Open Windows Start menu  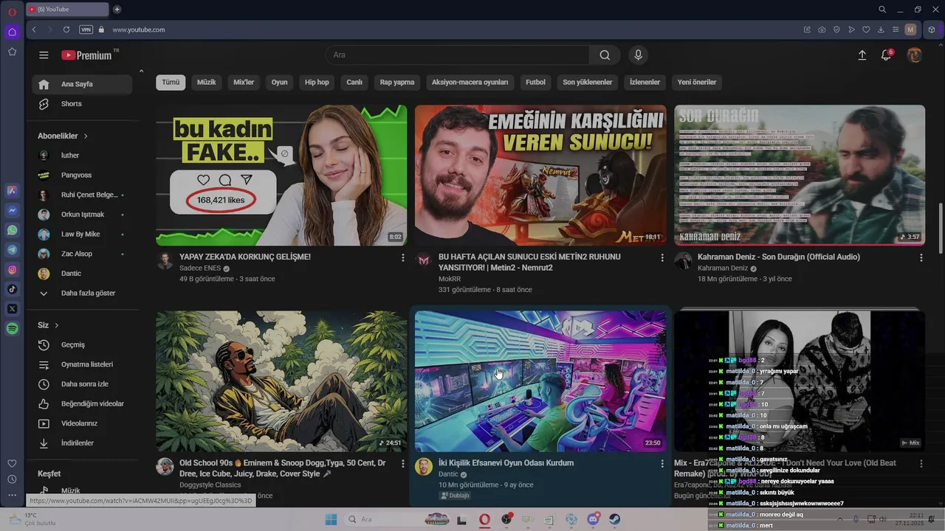(331, 519)
